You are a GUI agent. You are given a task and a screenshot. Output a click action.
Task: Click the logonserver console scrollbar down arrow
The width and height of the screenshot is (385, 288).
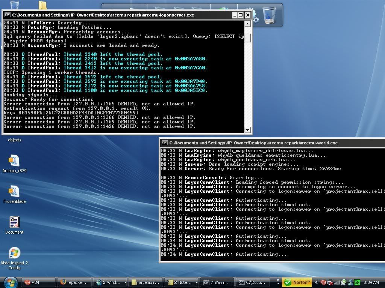click(x=247, y=130)
